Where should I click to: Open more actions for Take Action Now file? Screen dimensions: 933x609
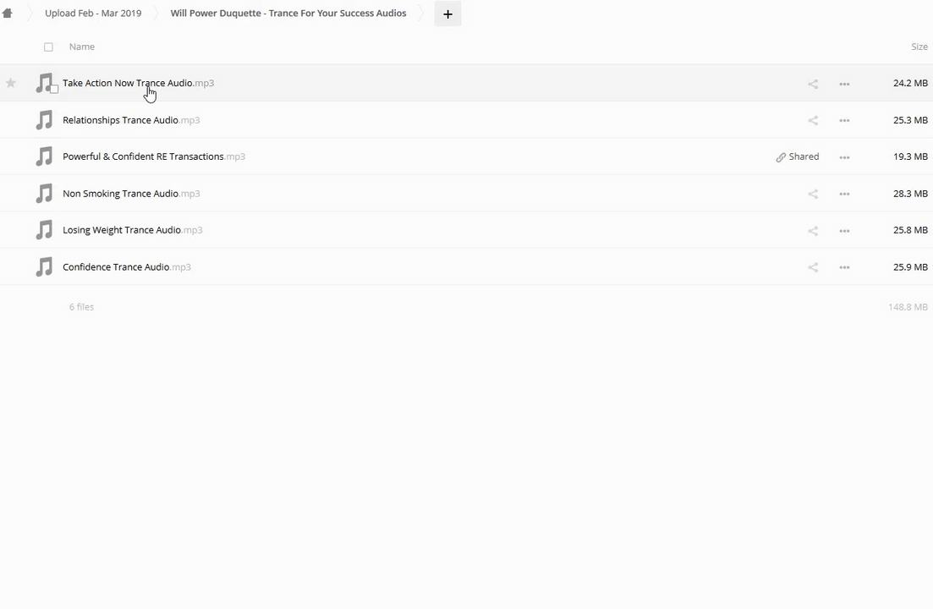pyautogui.click(x=844, y=84)
